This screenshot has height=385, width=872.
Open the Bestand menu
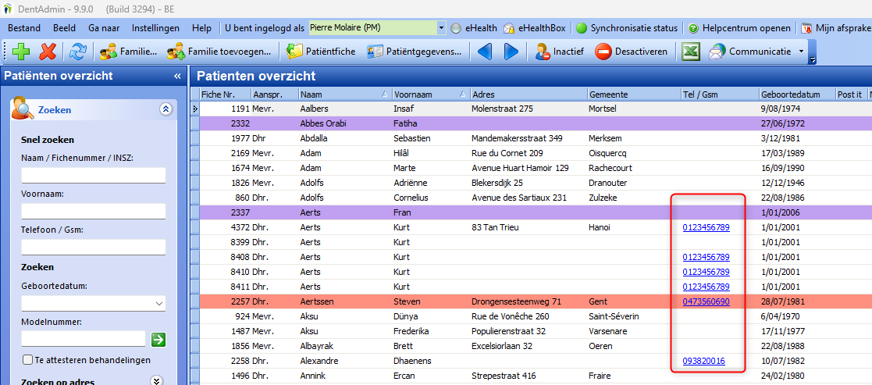[x=24, y=28]
